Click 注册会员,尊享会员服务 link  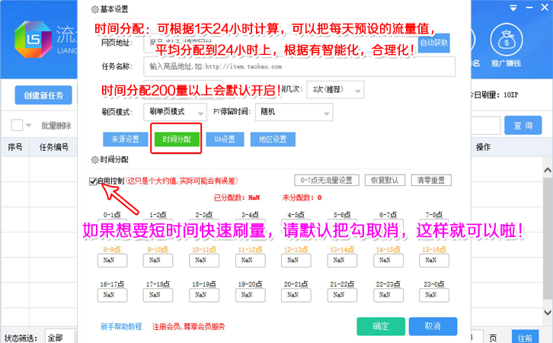coord(189,327)
